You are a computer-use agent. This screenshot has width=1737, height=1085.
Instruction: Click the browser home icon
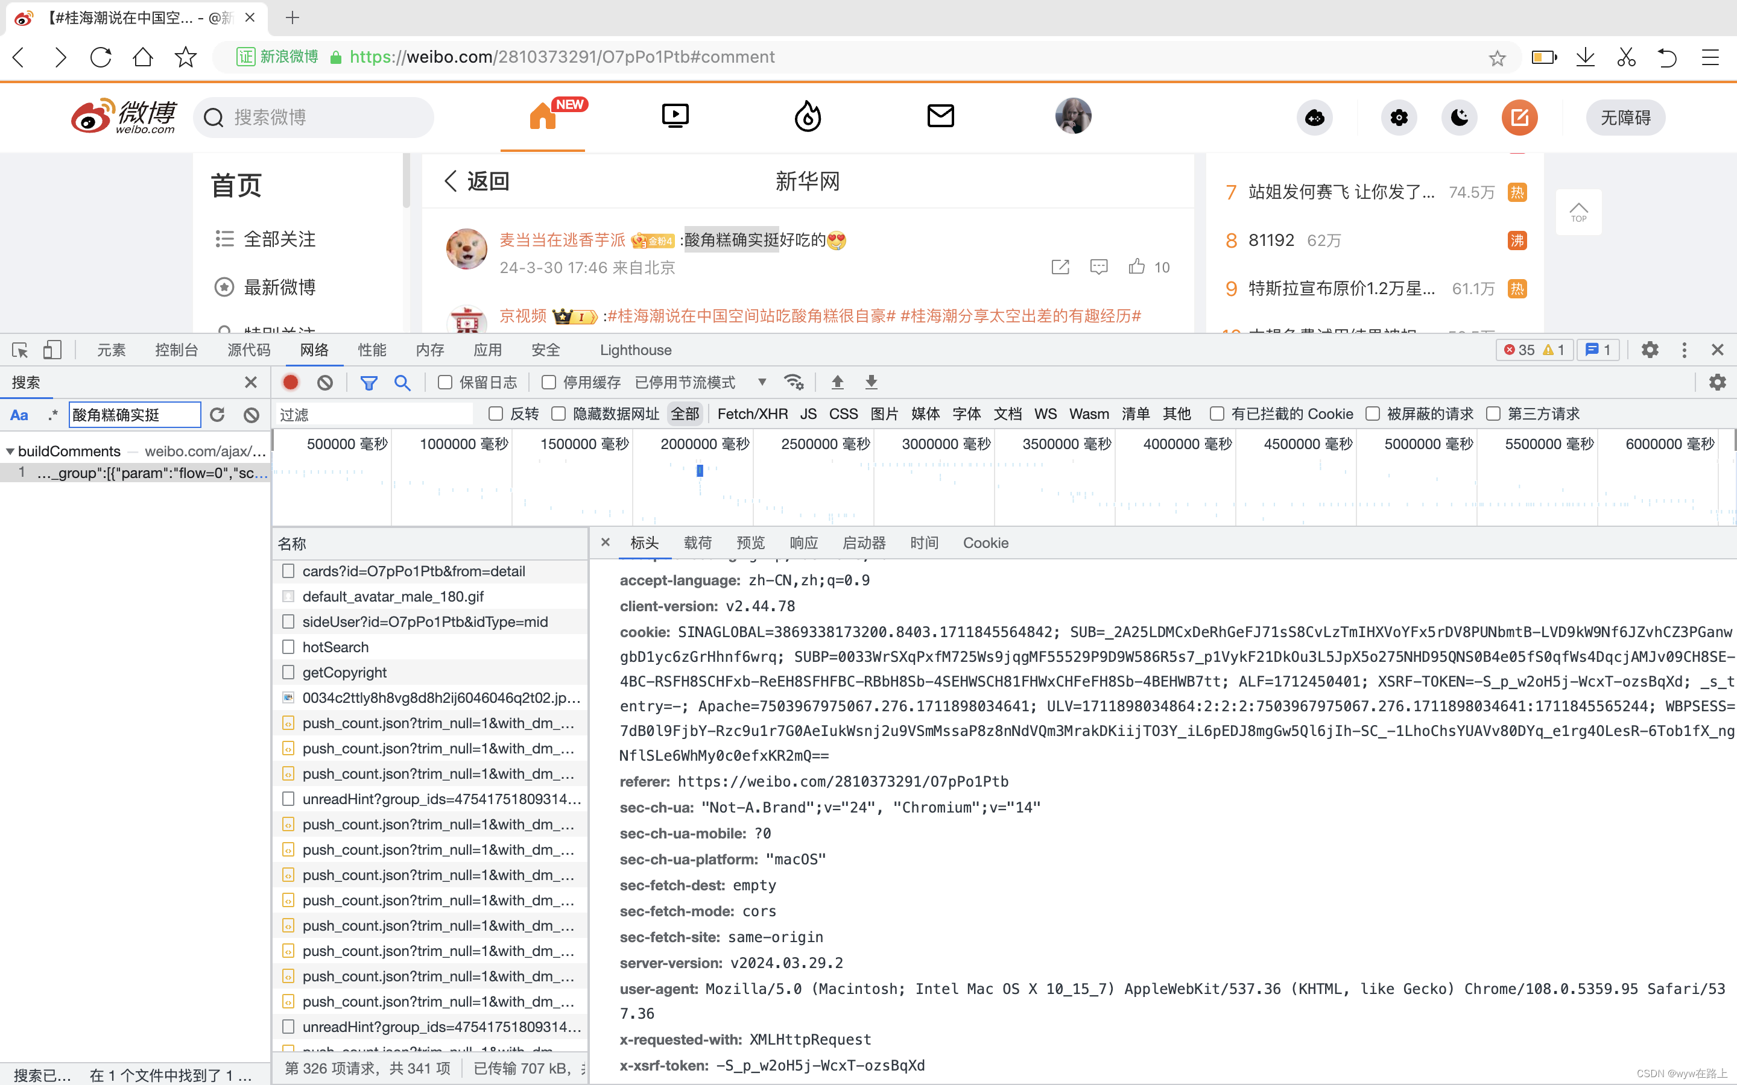pos(143,57)
